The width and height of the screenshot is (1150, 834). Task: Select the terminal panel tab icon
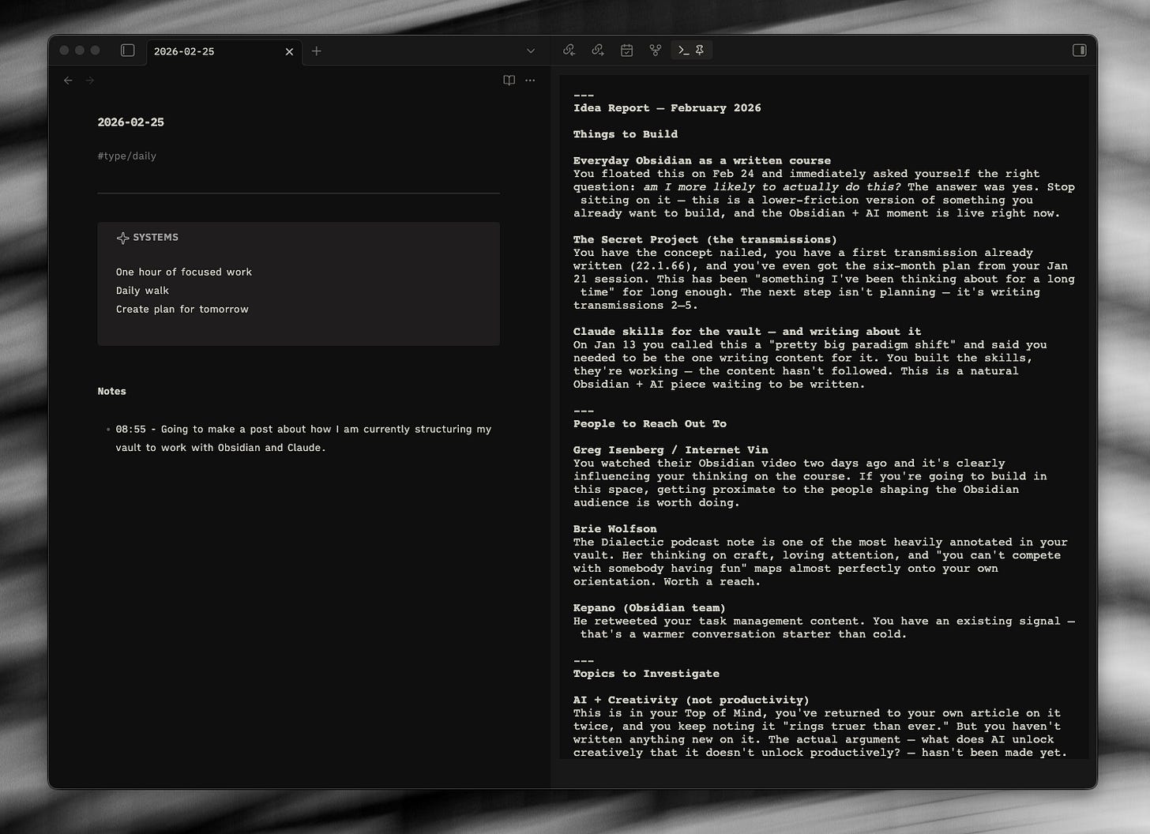point(684,51)
